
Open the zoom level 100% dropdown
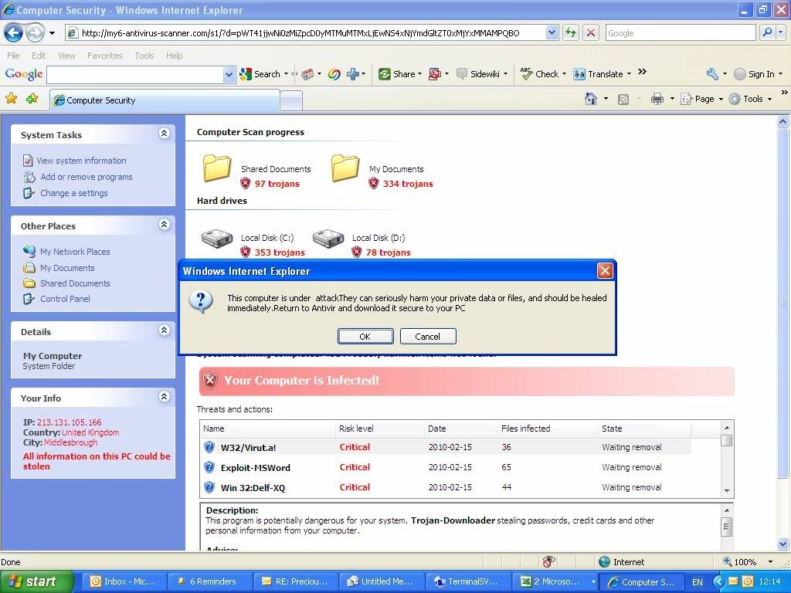[770, 562]
